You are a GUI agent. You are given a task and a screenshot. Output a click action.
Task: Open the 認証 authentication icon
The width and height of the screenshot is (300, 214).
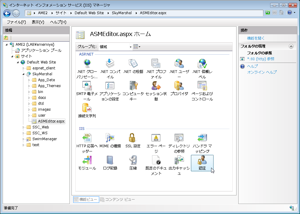[x=202, y=163]
